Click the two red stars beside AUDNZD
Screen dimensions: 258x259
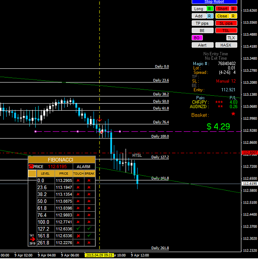tap(220, 107)
